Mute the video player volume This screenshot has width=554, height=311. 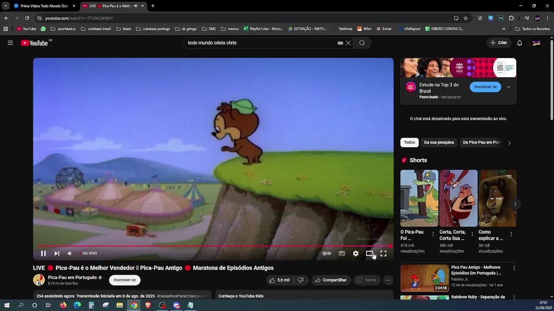[70, 254]
